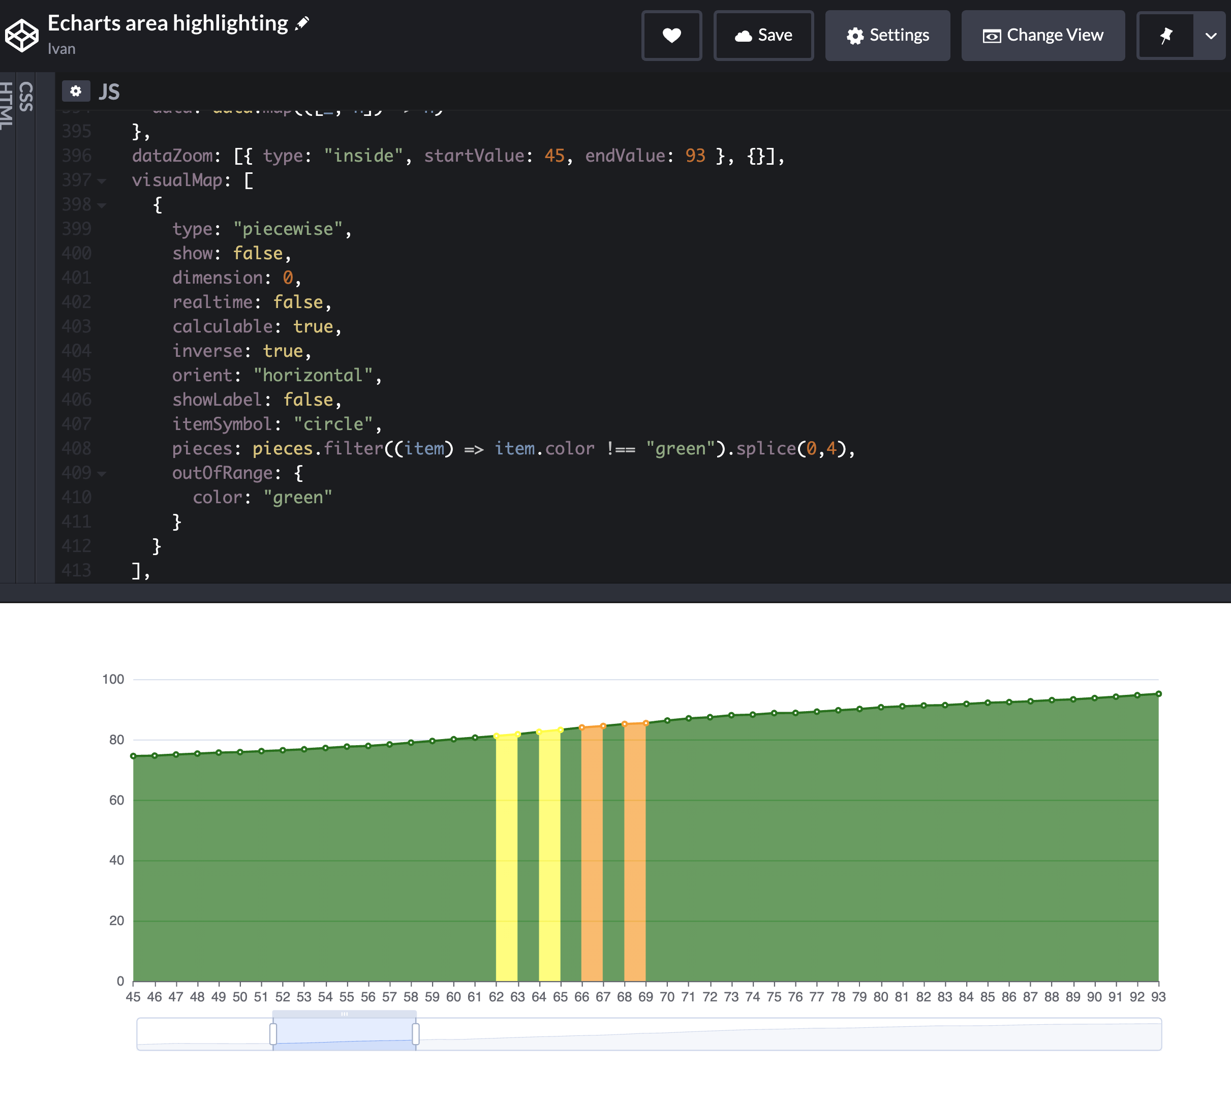Click line number 400 in the editor
The height and width of the screenshot is (1101, 1231).
click(x=77, y=253)
